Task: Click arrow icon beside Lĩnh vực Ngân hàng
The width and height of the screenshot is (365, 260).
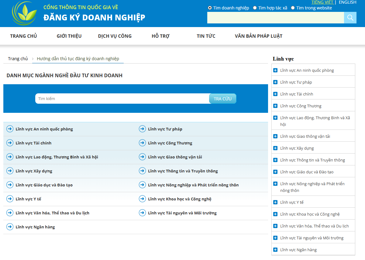Action: coord(10,227)
